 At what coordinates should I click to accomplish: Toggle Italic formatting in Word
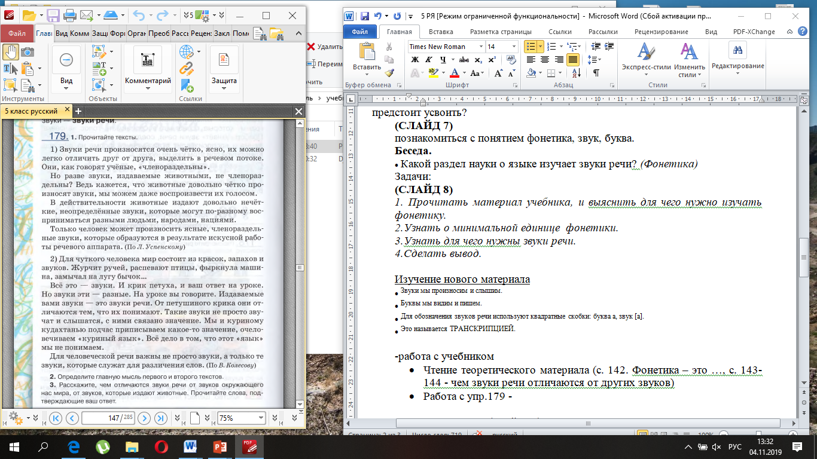point(429,60)
